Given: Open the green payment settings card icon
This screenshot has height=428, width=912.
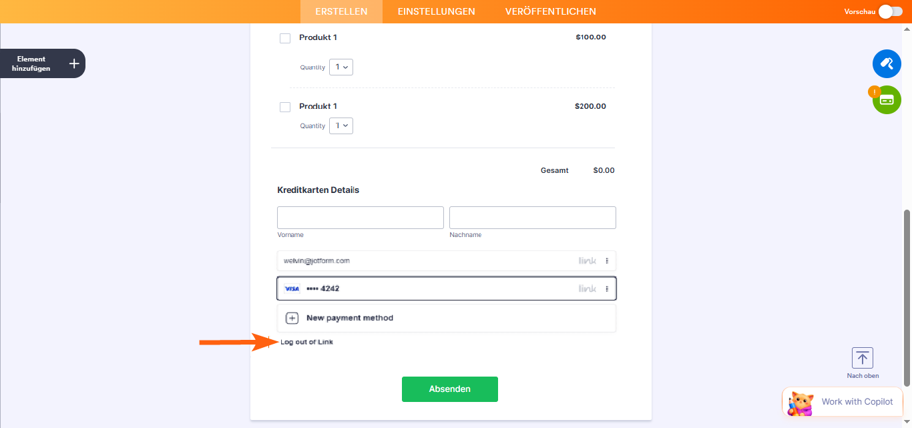Looking at the screenshot, I should point(887,100).
